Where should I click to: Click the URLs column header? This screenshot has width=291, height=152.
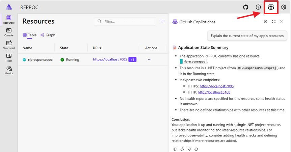(x=97, y=48)
